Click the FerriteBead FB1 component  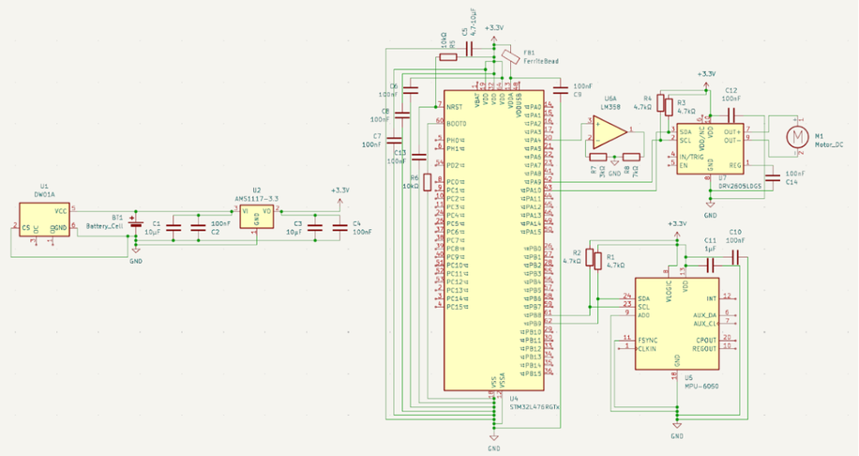[510, 56]
